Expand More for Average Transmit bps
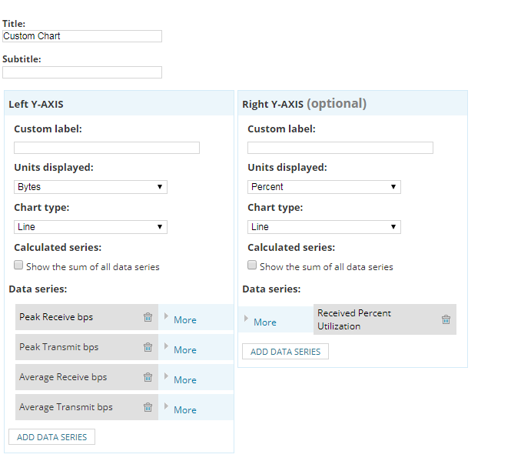Image resolution: width=531 pixels, height=471 pixels. (184, 409)
